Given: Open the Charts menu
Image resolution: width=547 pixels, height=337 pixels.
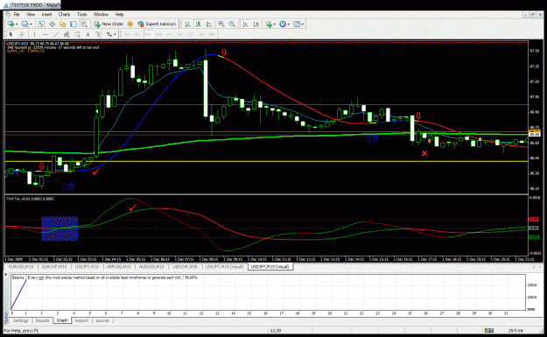Looking at the screenshot, I should [x=64, y=14].
